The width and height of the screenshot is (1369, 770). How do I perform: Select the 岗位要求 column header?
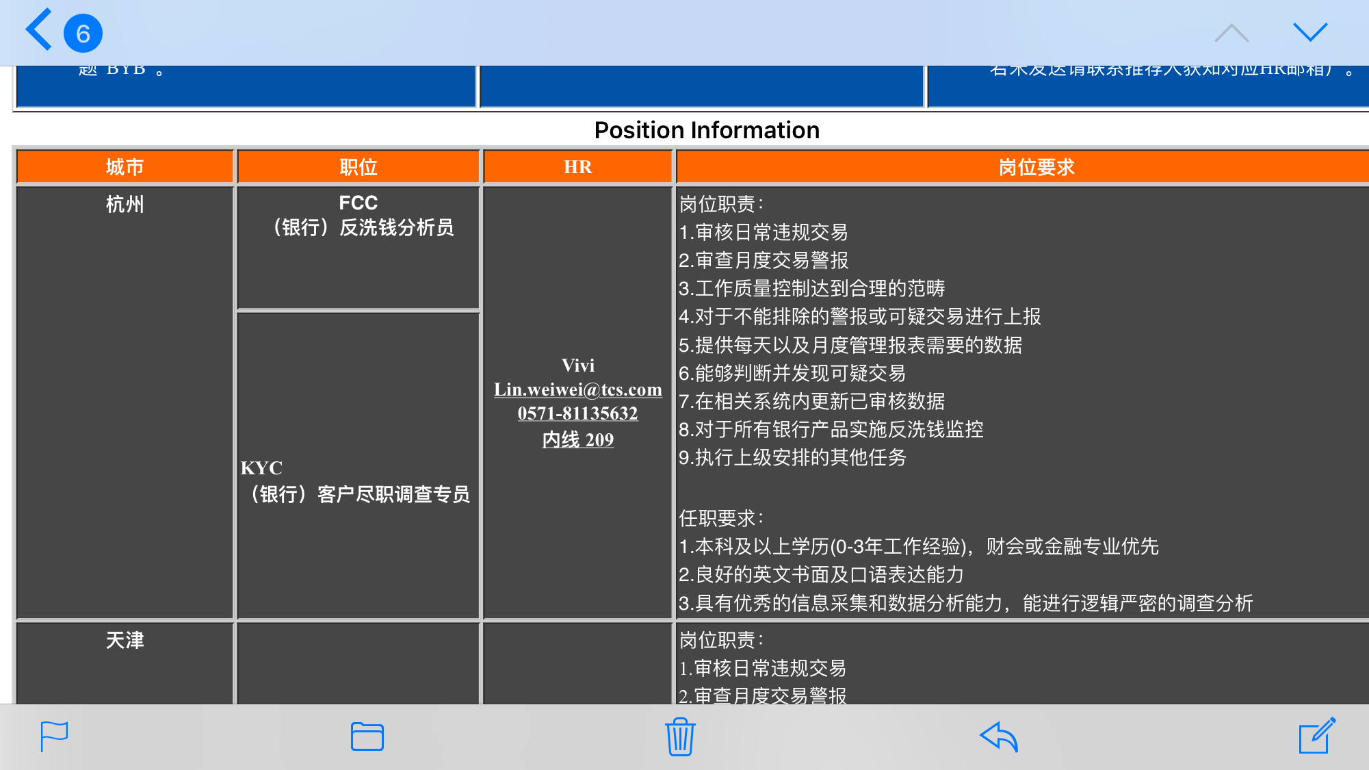1036,167
